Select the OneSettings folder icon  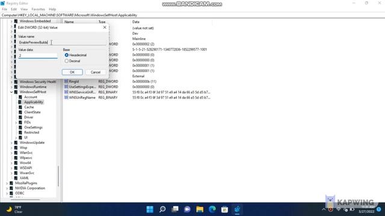20,127
